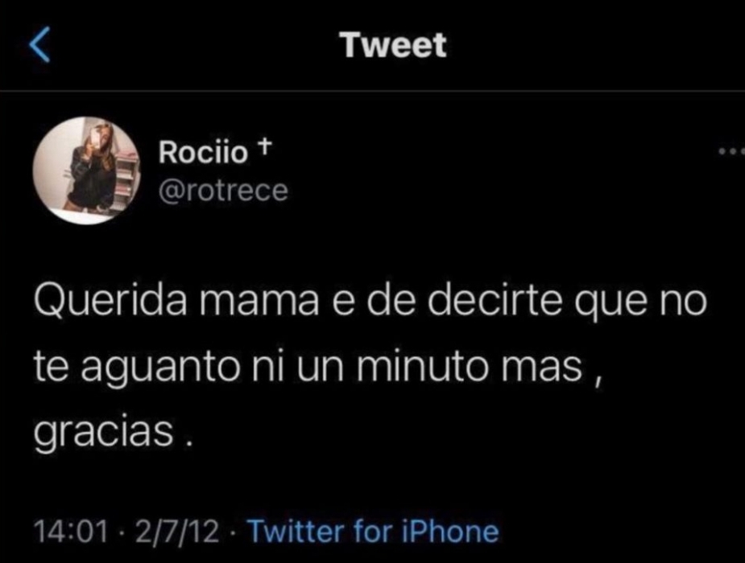
Task: Click the word decirte in the tweet
Action: [x=495, y=300]
